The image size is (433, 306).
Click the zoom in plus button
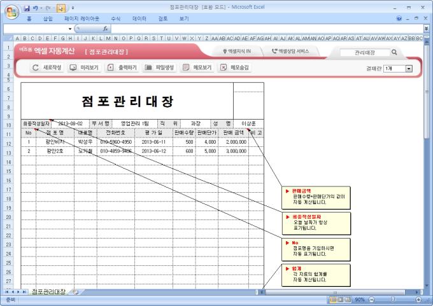(418, 300)
